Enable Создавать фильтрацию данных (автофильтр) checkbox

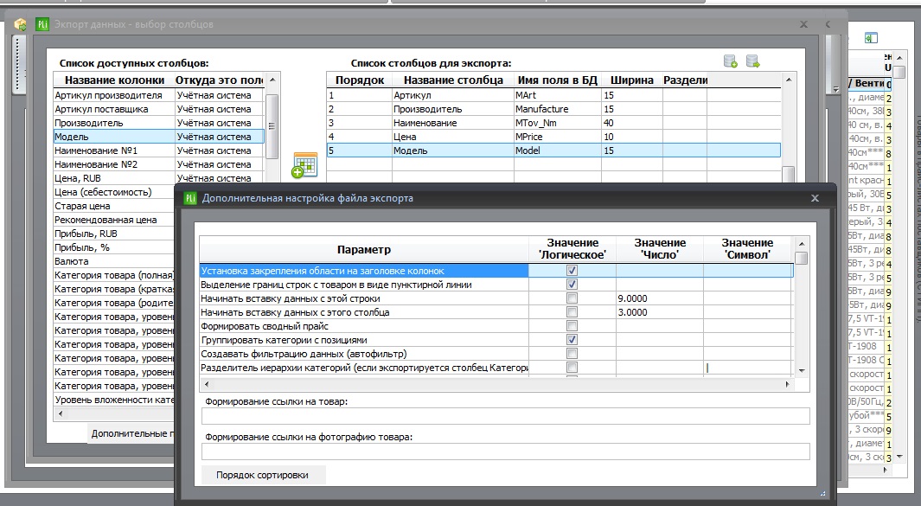coord(572,354)
